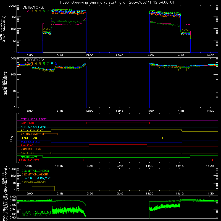Image resolution: width=221 pixels, height=221 pixels.
Task: Click the REAR_DEC_CHAN/128 legend label
Action: tap(36, 178)
